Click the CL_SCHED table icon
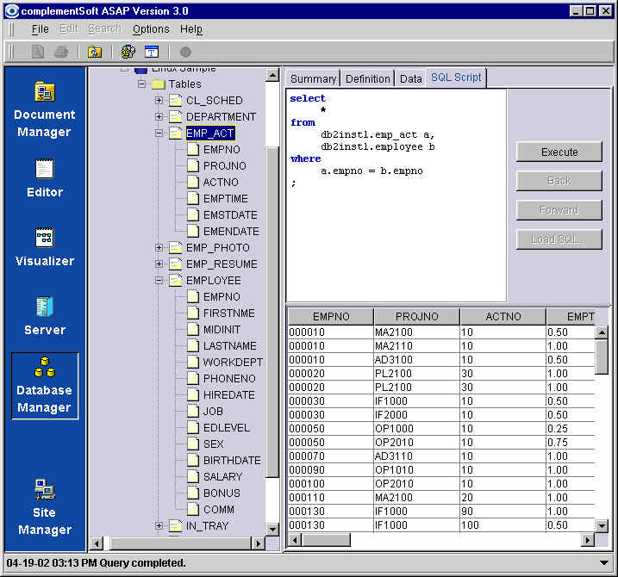This screenshot has width=618, height=577. click(x=175, y=101)
